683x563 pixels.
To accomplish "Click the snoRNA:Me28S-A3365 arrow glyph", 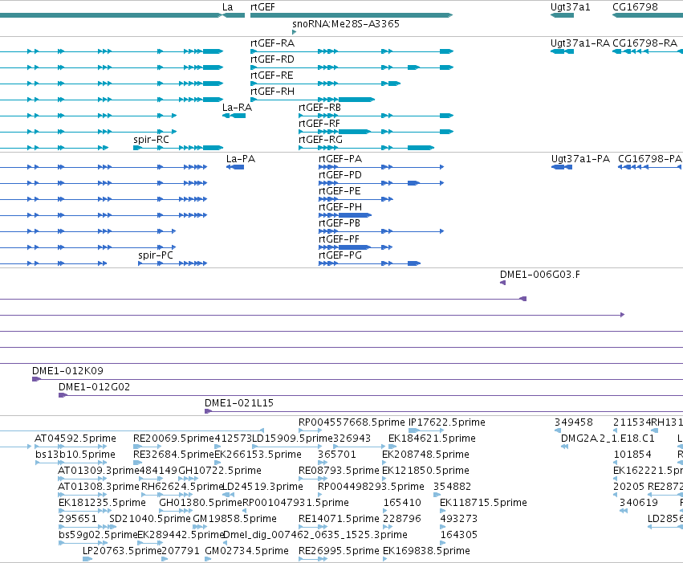I will coord(295,32).
